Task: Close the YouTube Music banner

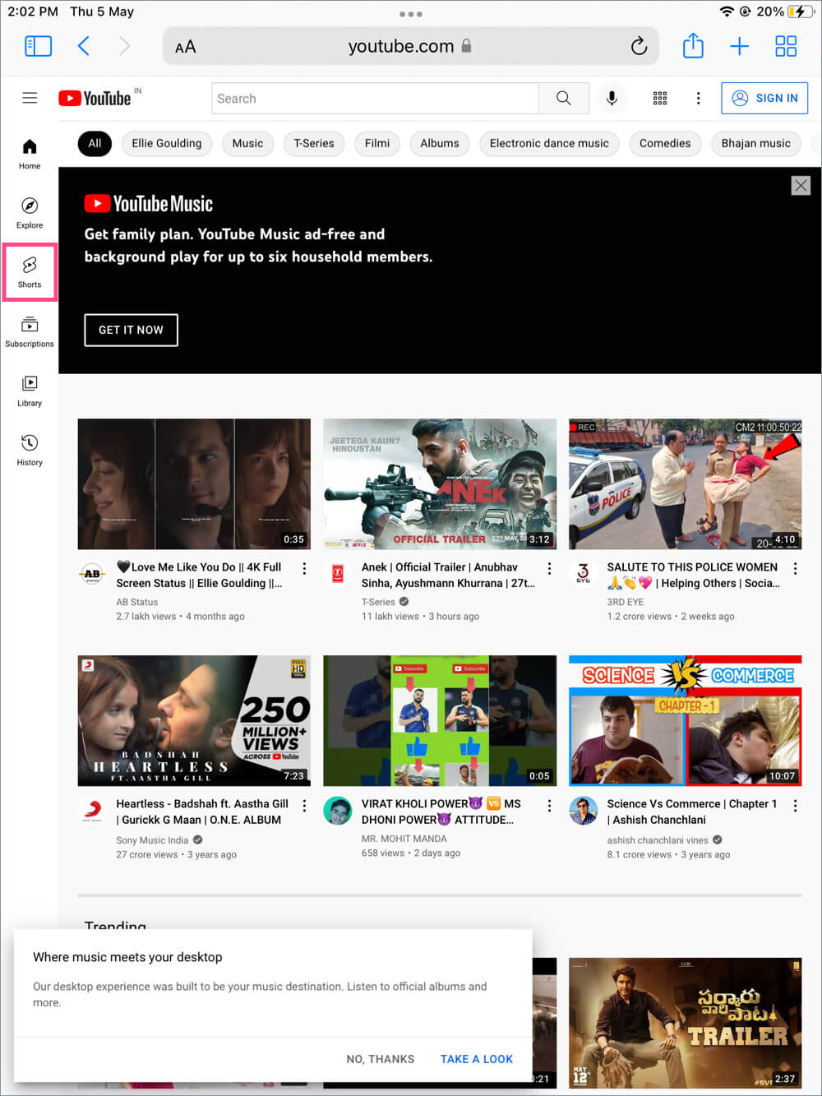Action: [801, 186]
